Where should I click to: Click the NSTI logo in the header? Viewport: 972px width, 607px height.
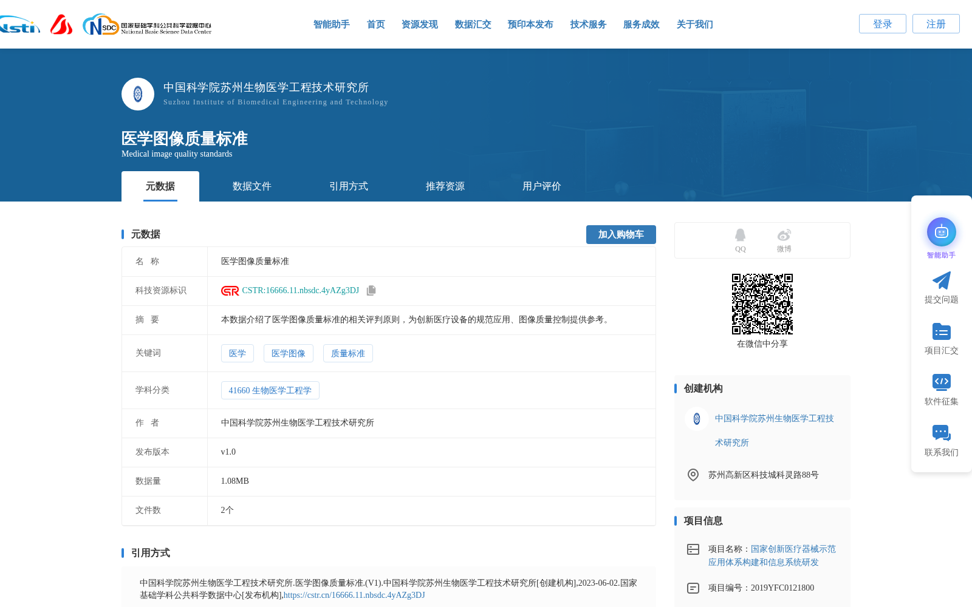(19, 25)
